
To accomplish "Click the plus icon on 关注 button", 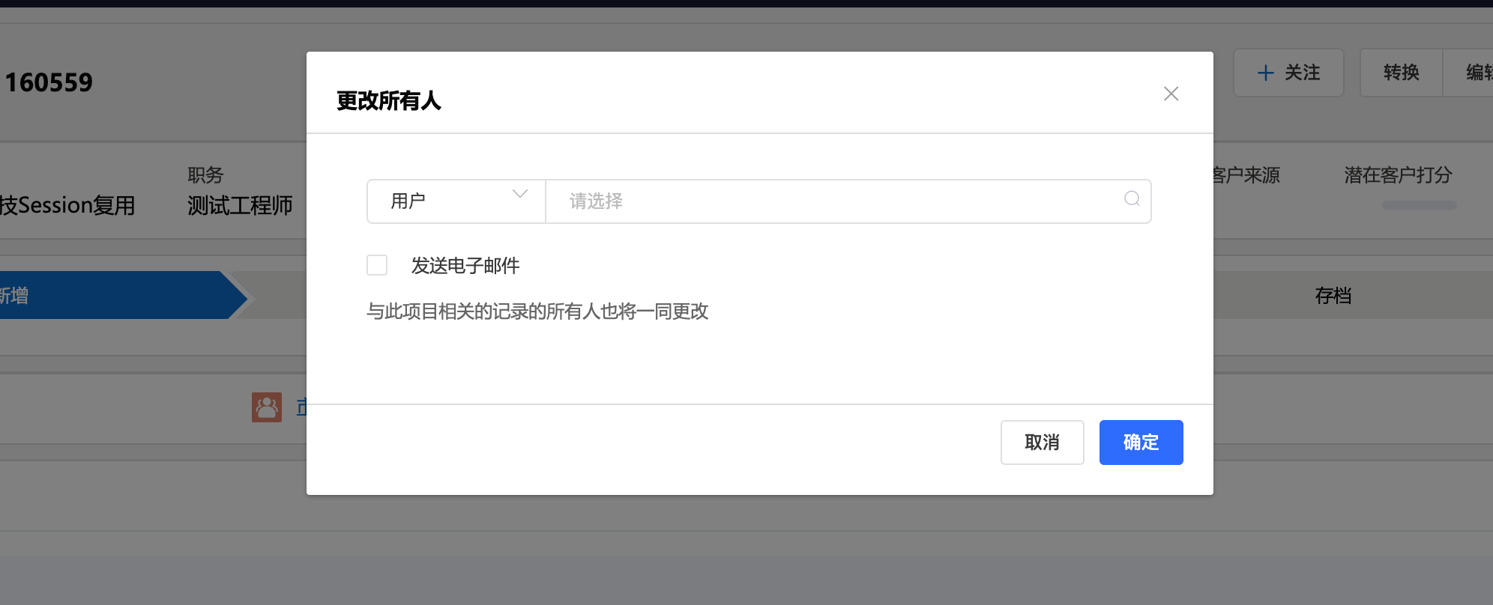I will pos(1265,73).
